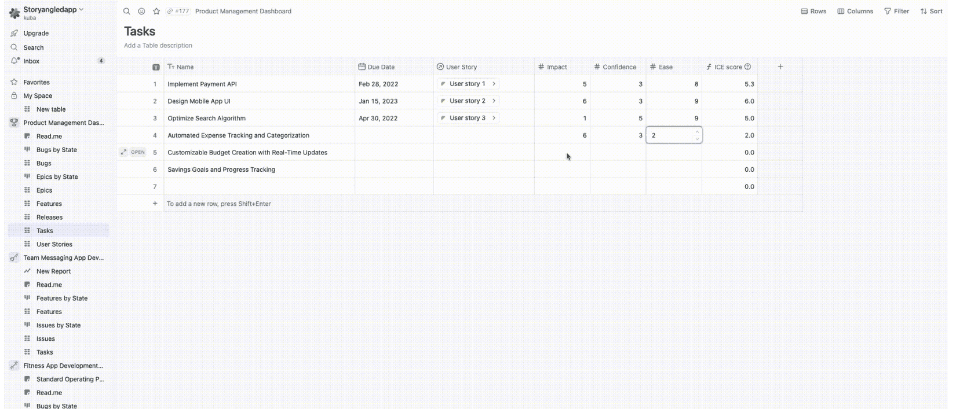956x409 pixels.
Task: Click the search magnifier icon in top bar
Action: [x=126, y=11]
